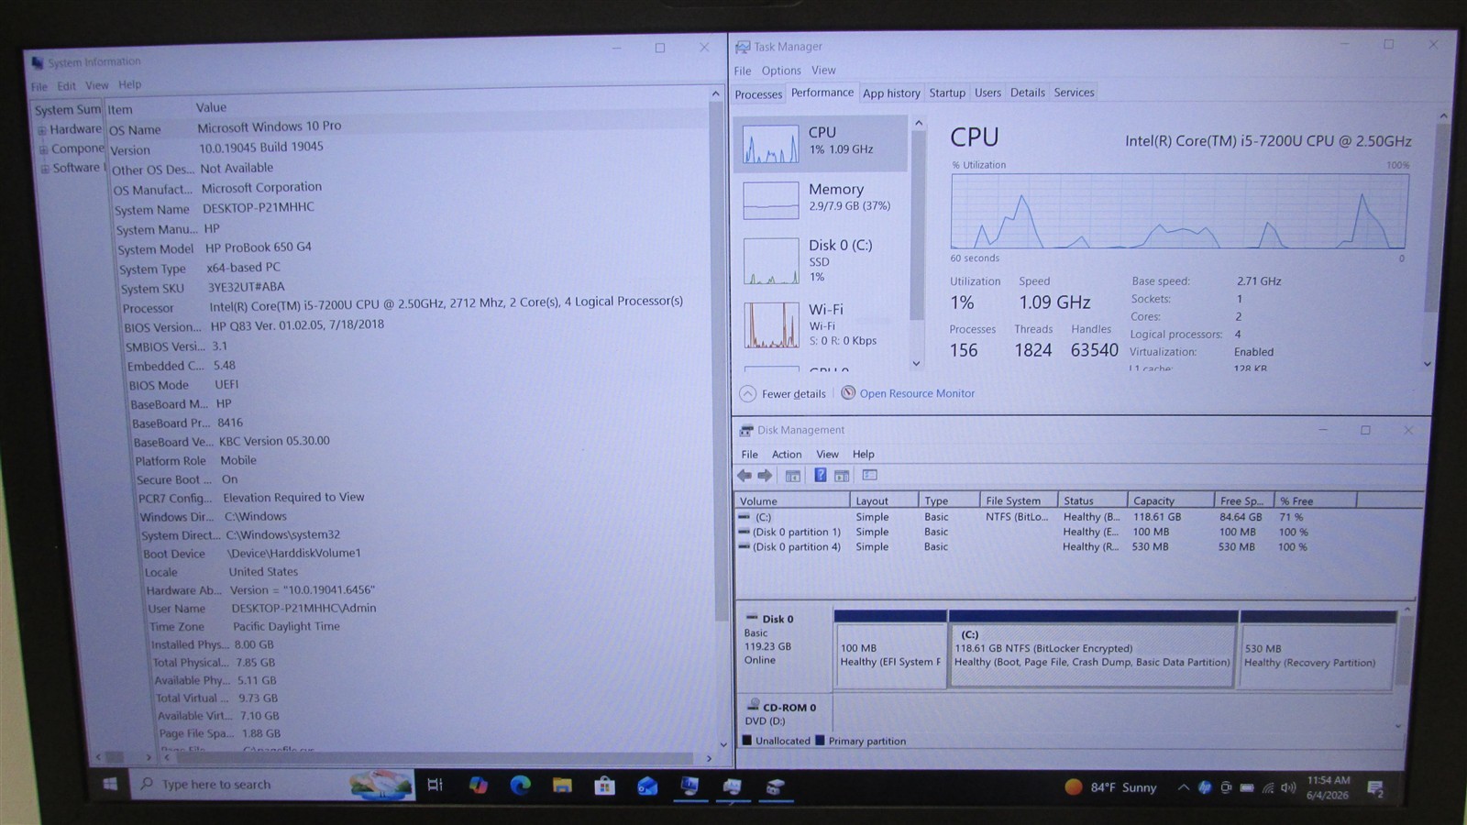Open the volume control in system tray
Screen dimensions: 1467x825
click(1288, 787)
